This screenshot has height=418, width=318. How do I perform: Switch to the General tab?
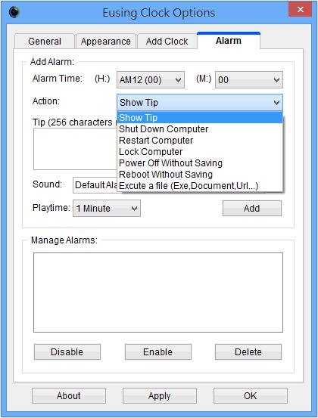pos(45,42)
